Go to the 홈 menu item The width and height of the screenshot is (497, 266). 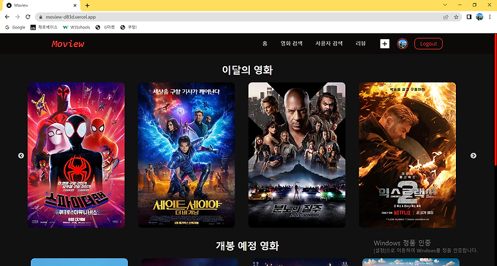coord(264,44)
